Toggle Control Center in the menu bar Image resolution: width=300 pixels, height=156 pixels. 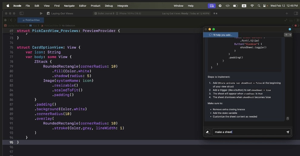tap(265, 5)
